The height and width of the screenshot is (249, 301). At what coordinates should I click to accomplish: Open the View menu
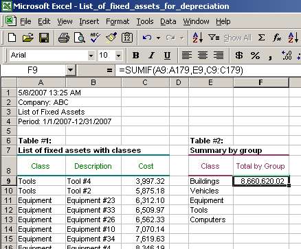(x=65, y=21)
